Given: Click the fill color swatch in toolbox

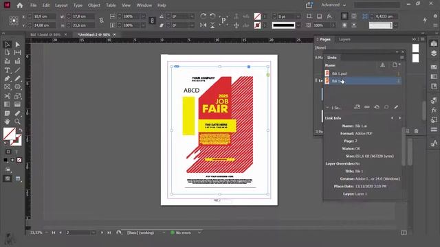Looking at the screenshot, I should coord(9,134).
